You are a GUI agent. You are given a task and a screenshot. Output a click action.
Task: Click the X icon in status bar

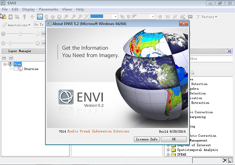pos(225,160)
